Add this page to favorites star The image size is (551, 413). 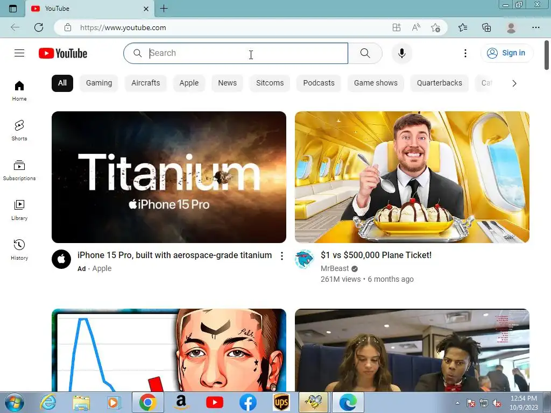436,27
